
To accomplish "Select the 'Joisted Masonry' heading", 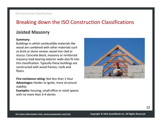I will 33,32.
